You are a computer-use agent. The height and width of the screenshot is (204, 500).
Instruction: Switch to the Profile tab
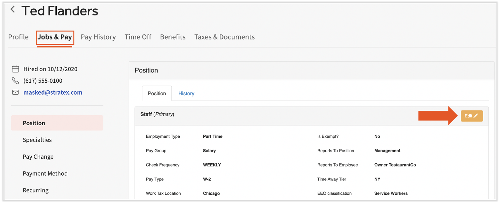18,37
